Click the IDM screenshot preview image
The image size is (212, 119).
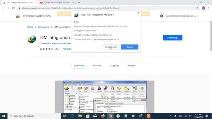click(105, 97)
